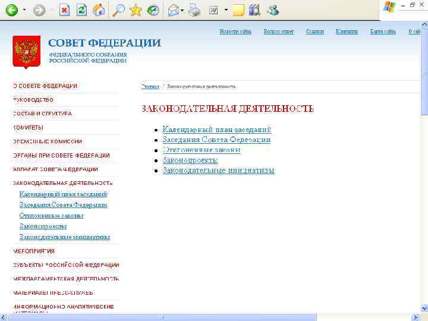Open the 'Ссылки' top link
The height and width of the screenshot is (321, 428).
click(x=315, y=32)
